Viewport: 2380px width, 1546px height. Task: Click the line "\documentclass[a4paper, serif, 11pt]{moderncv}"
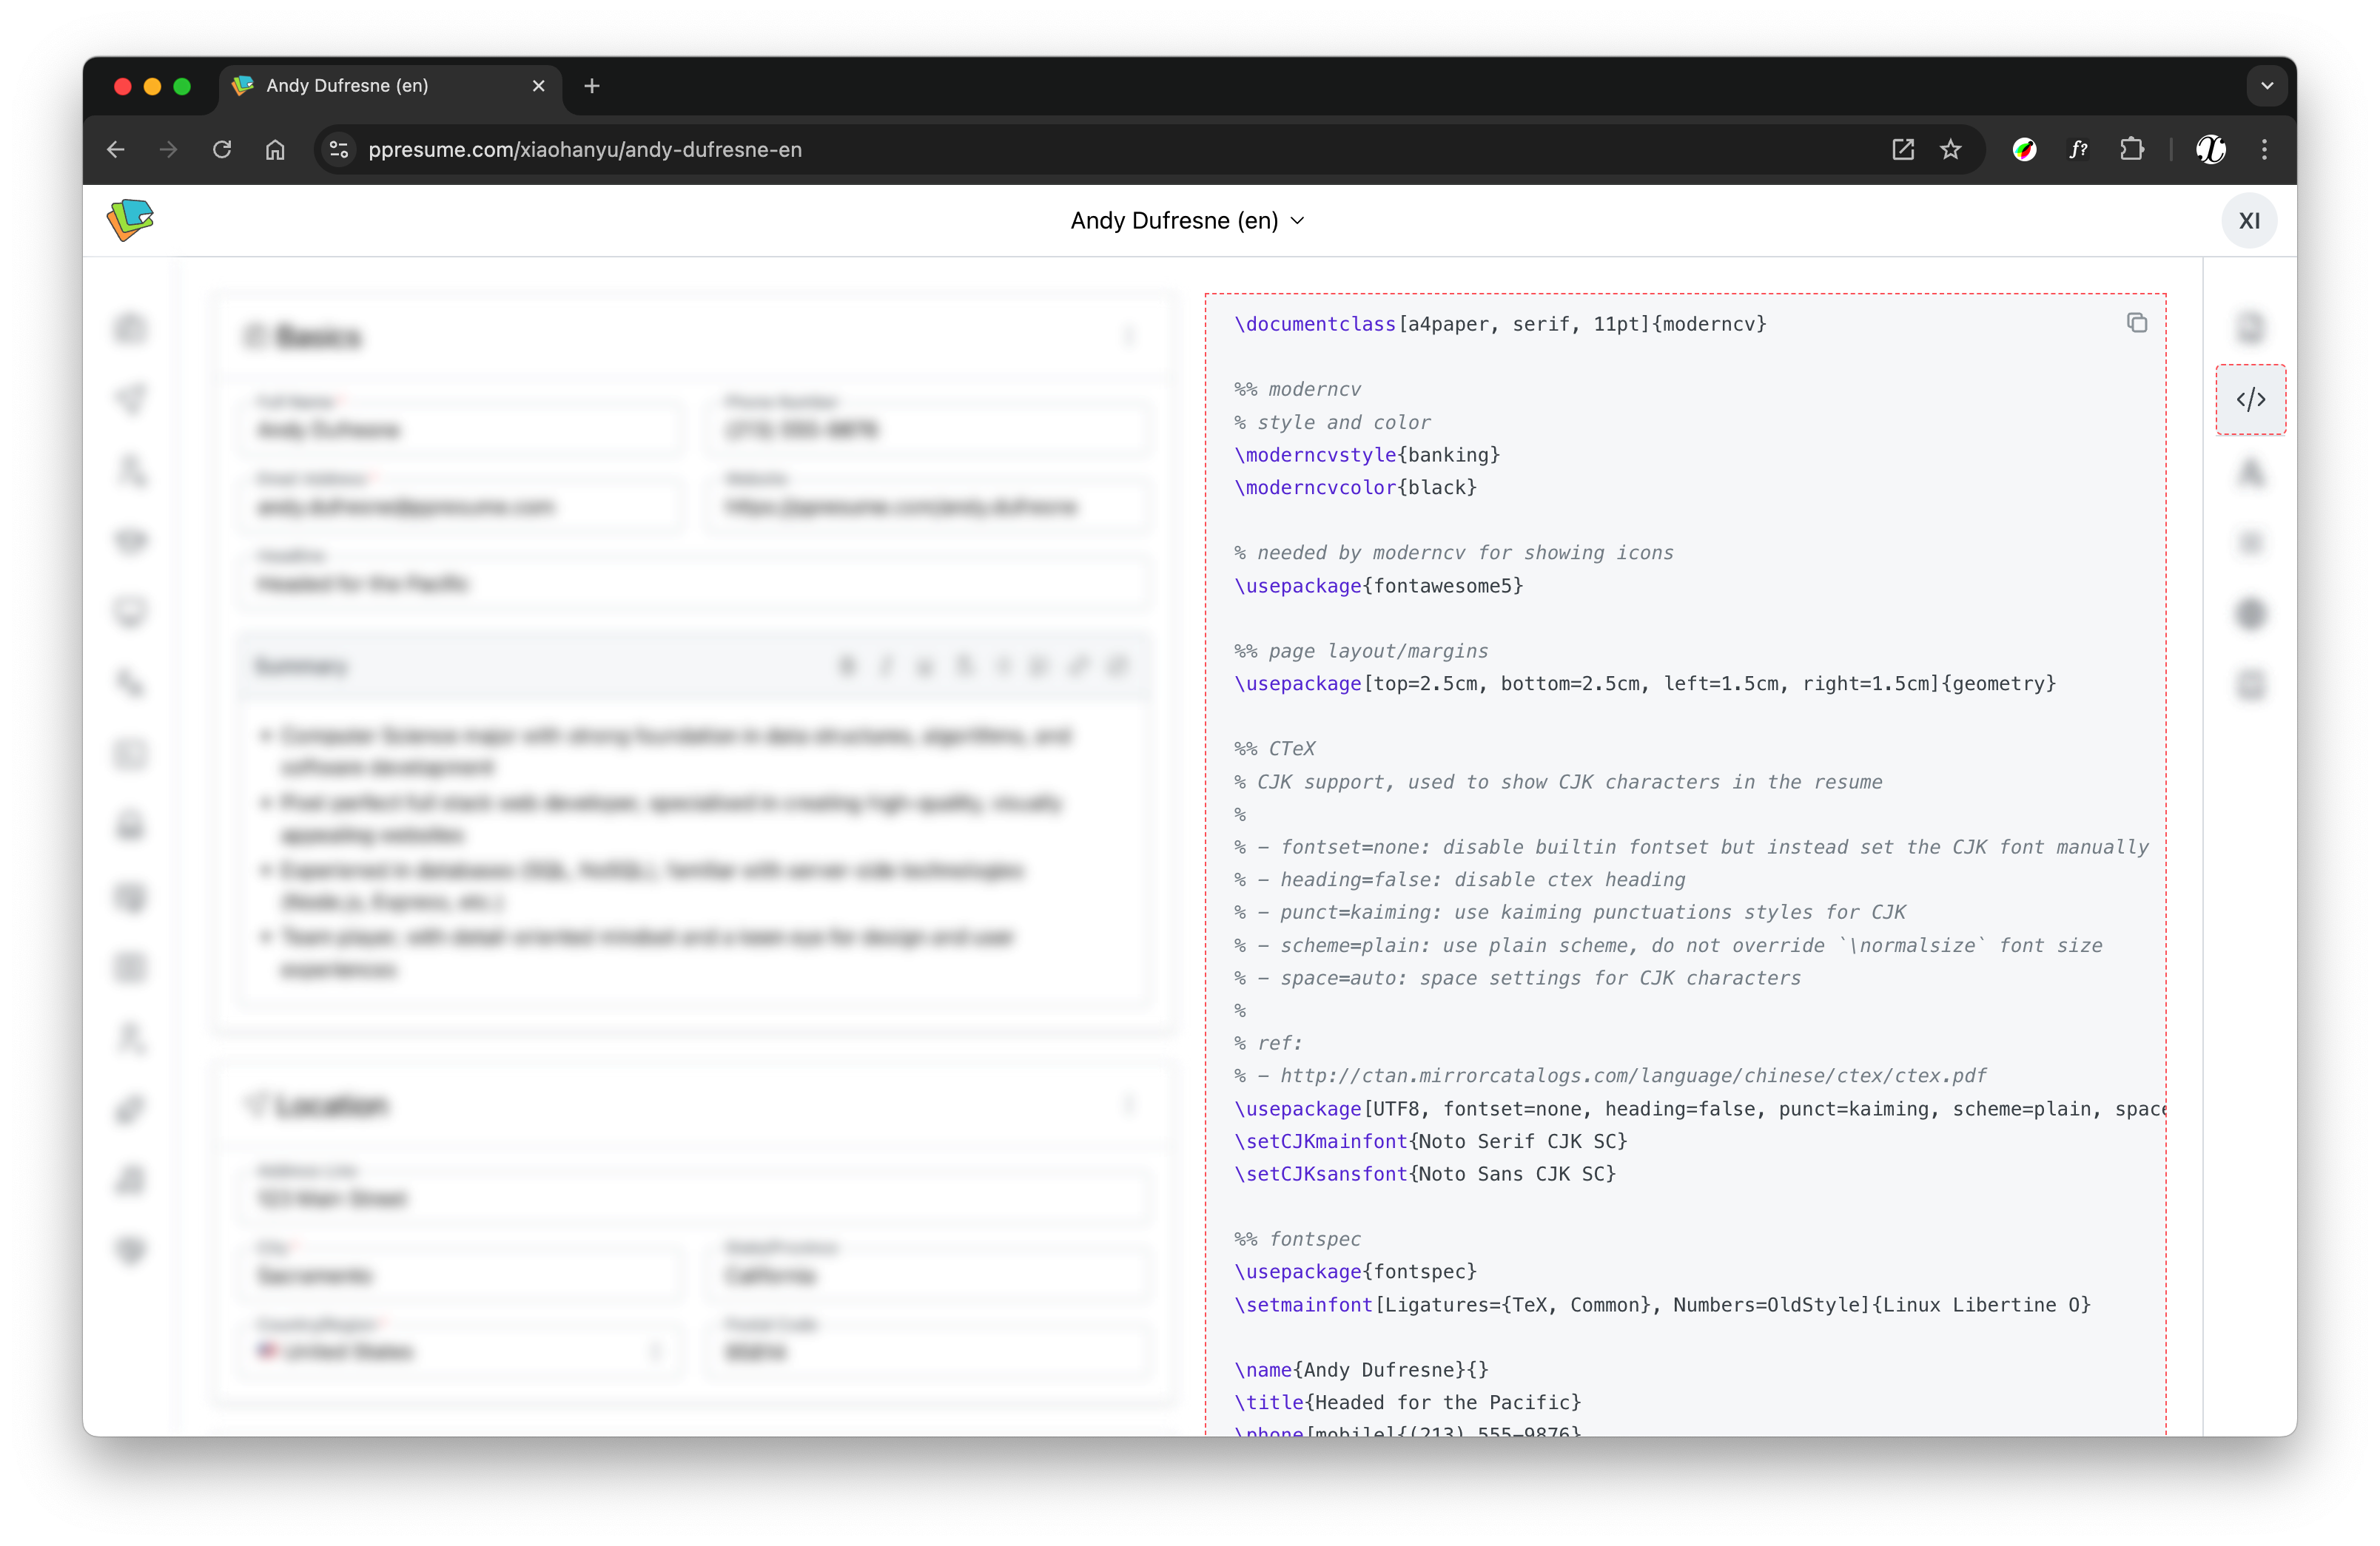(1500, 324)
